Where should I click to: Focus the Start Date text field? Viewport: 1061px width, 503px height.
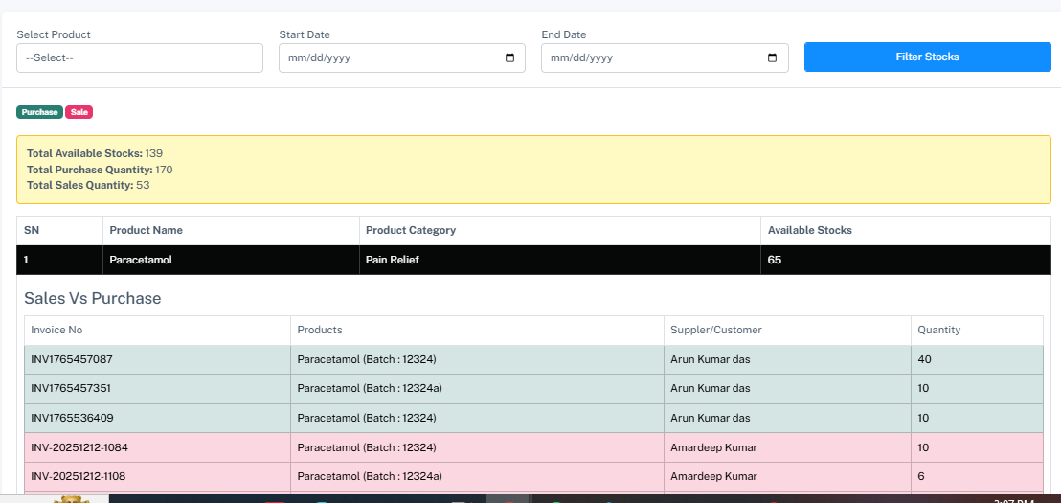[x=383, y=57]
